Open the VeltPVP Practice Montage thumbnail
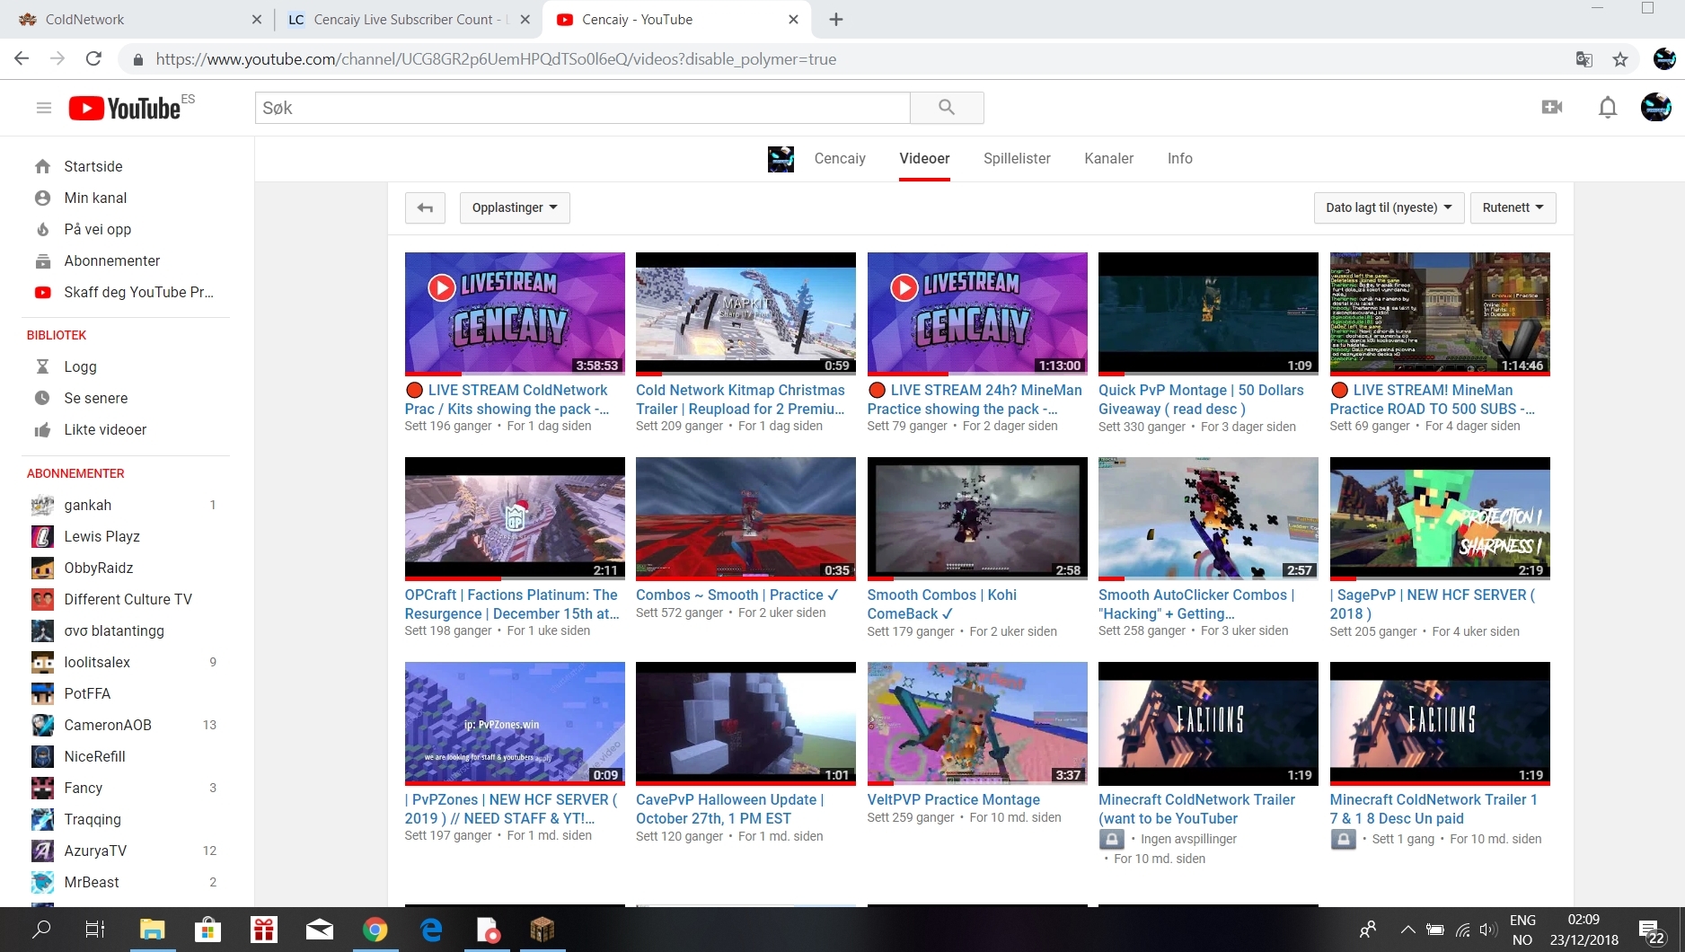The image size is (1685, 952). click(977, 723)
